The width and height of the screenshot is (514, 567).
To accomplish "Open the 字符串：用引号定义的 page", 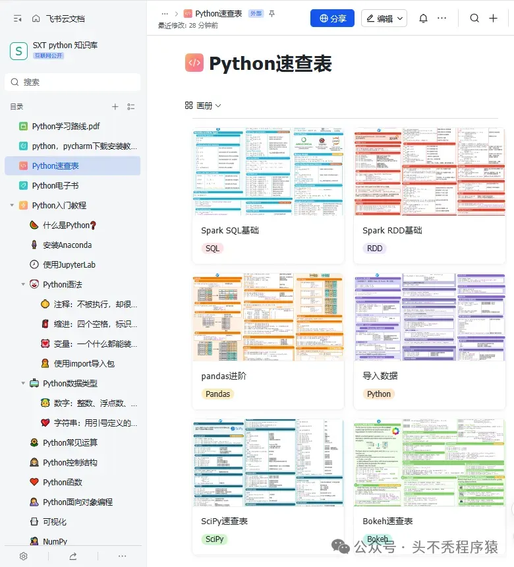I will tap(96, 423).
